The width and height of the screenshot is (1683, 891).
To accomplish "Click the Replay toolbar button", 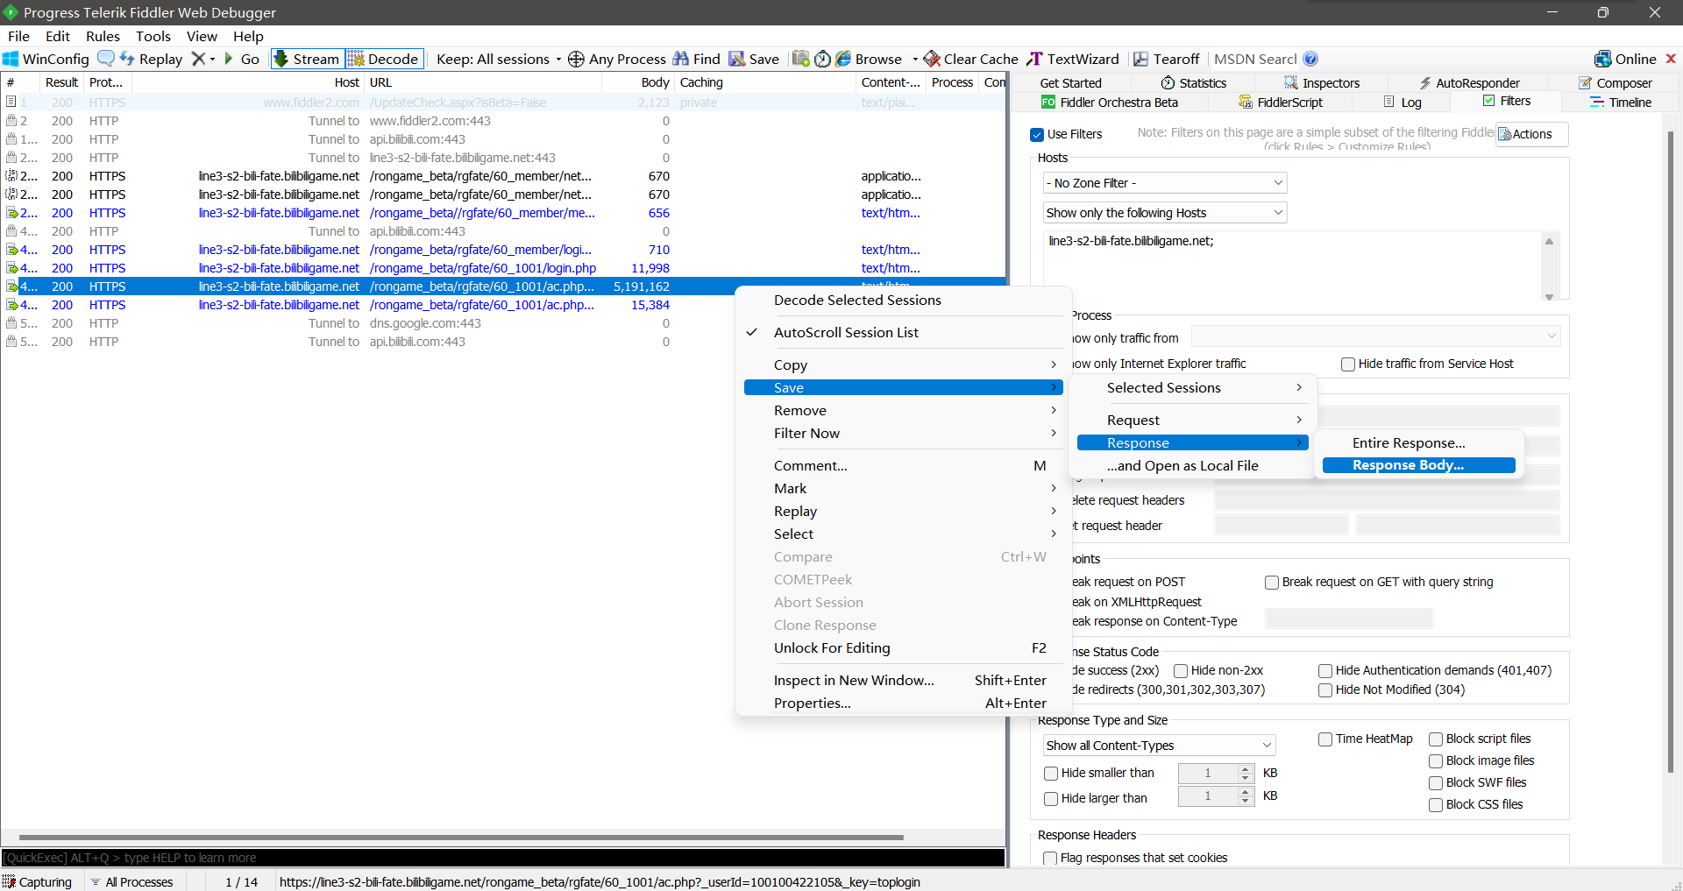I will [x=151, y=59].
